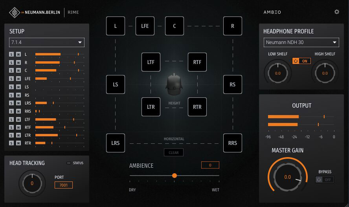Mute the RS channel
The image size is (349, 207).
click(x=18, y=95)
